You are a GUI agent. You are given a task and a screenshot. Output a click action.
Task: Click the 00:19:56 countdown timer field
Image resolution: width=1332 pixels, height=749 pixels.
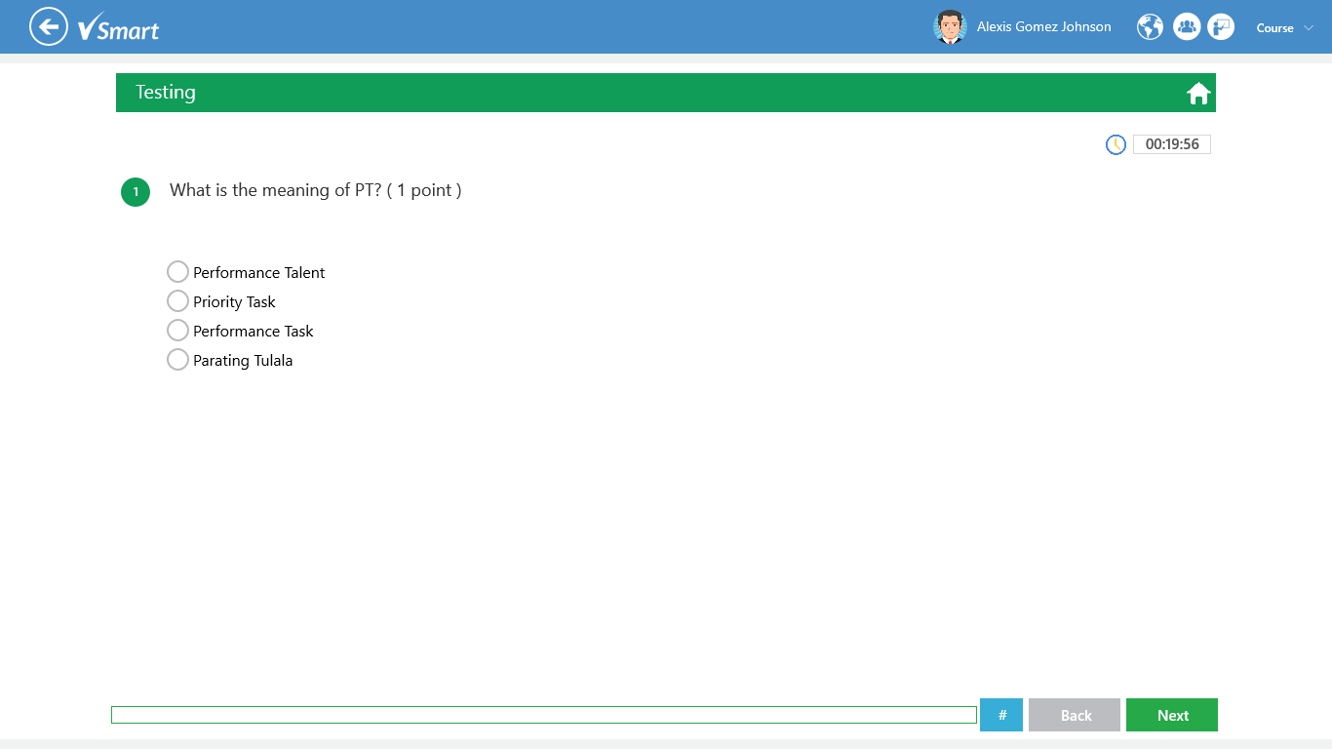[1171, 144]
